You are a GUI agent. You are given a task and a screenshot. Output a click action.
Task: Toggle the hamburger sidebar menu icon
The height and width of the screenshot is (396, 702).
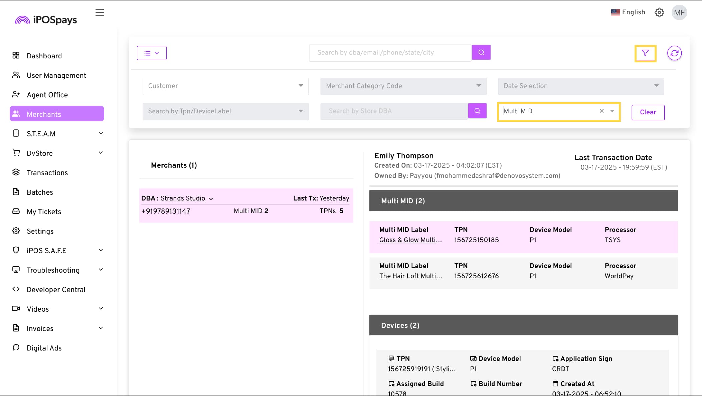pyautogui.click(x=100, y=13)
